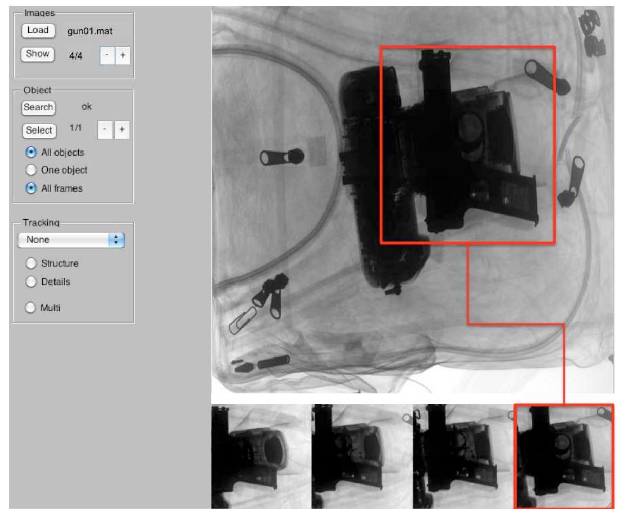Click the 1/1 object counter
625x509 pixels.
[76, 128]
